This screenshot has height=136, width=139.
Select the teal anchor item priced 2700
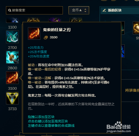pyautogui.click(x=12, y=37)
